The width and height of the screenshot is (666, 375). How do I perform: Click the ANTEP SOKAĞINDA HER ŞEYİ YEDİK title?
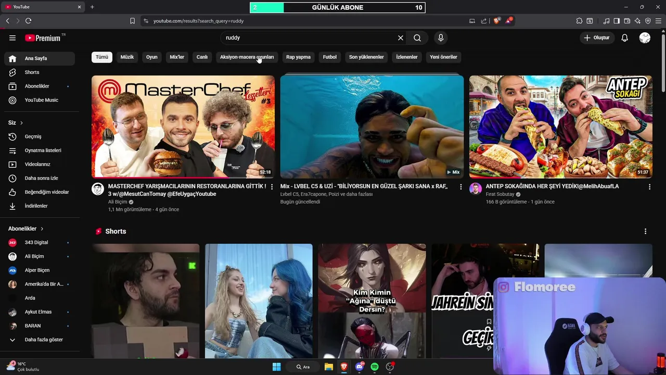click(x=552, y=186)
